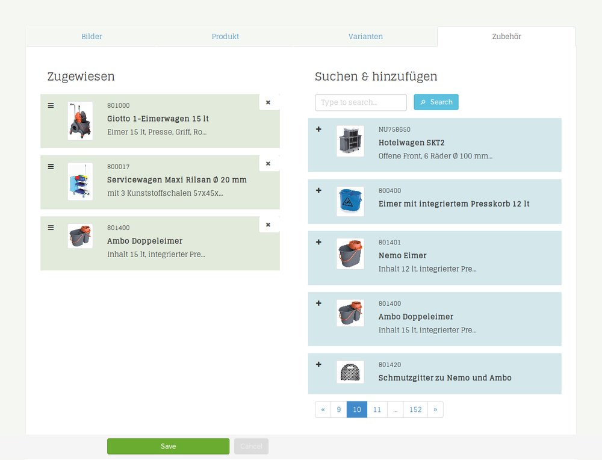This screenshot has width=602, height=460.
Task: Open the Varianten tab
Action: pyautogui.click(x=365, y=36)
